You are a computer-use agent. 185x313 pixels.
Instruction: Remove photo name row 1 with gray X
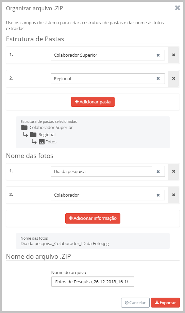(173, 171)
